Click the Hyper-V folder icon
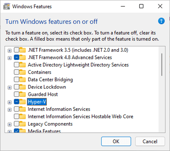The width and height of the screenshot is (170, 151). (23, 102)
